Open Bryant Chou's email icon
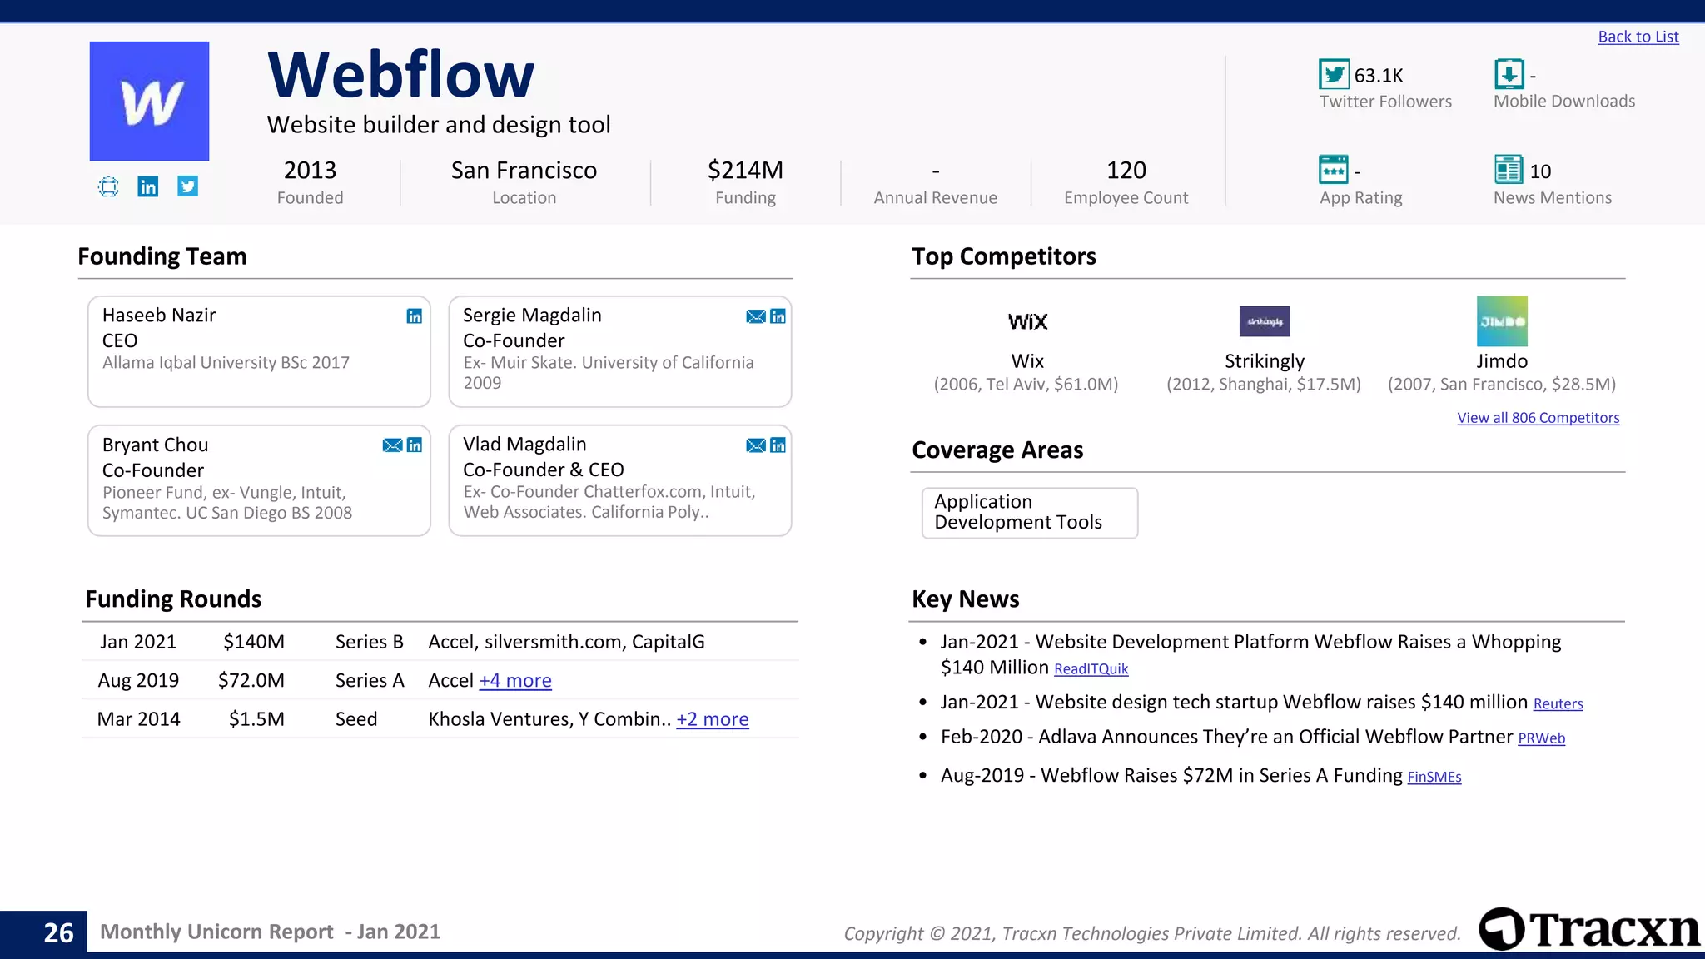 point(392,445)
